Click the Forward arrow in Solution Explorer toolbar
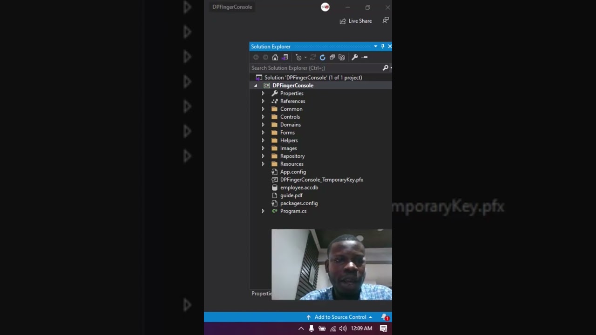The height and width of the screenshot is (335, 596). pyautogui.click(x=265, y=57)
